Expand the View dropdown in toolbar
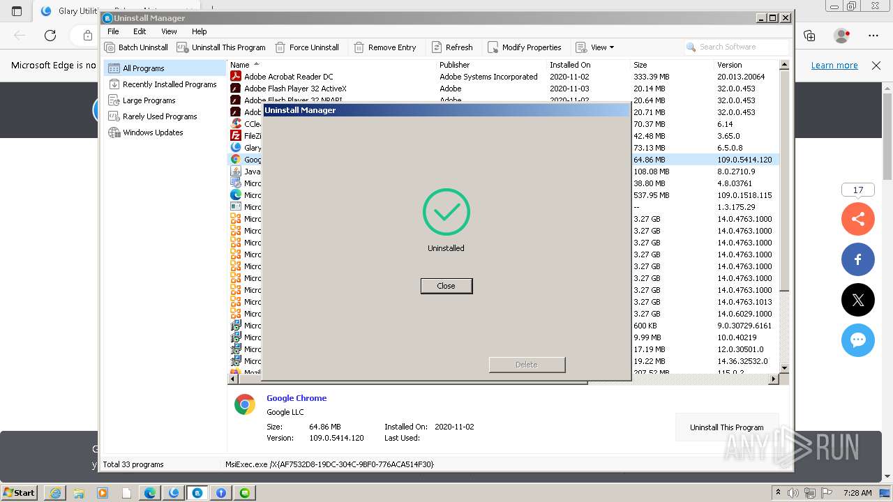The height and width of the screenshot is (502, 893). point(595,47)
